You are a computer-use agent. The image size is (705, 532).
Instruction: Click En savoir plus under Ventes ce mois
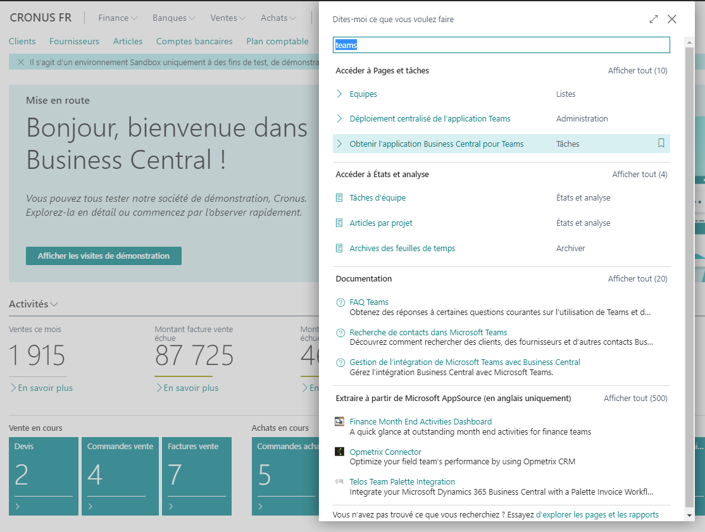42,388
